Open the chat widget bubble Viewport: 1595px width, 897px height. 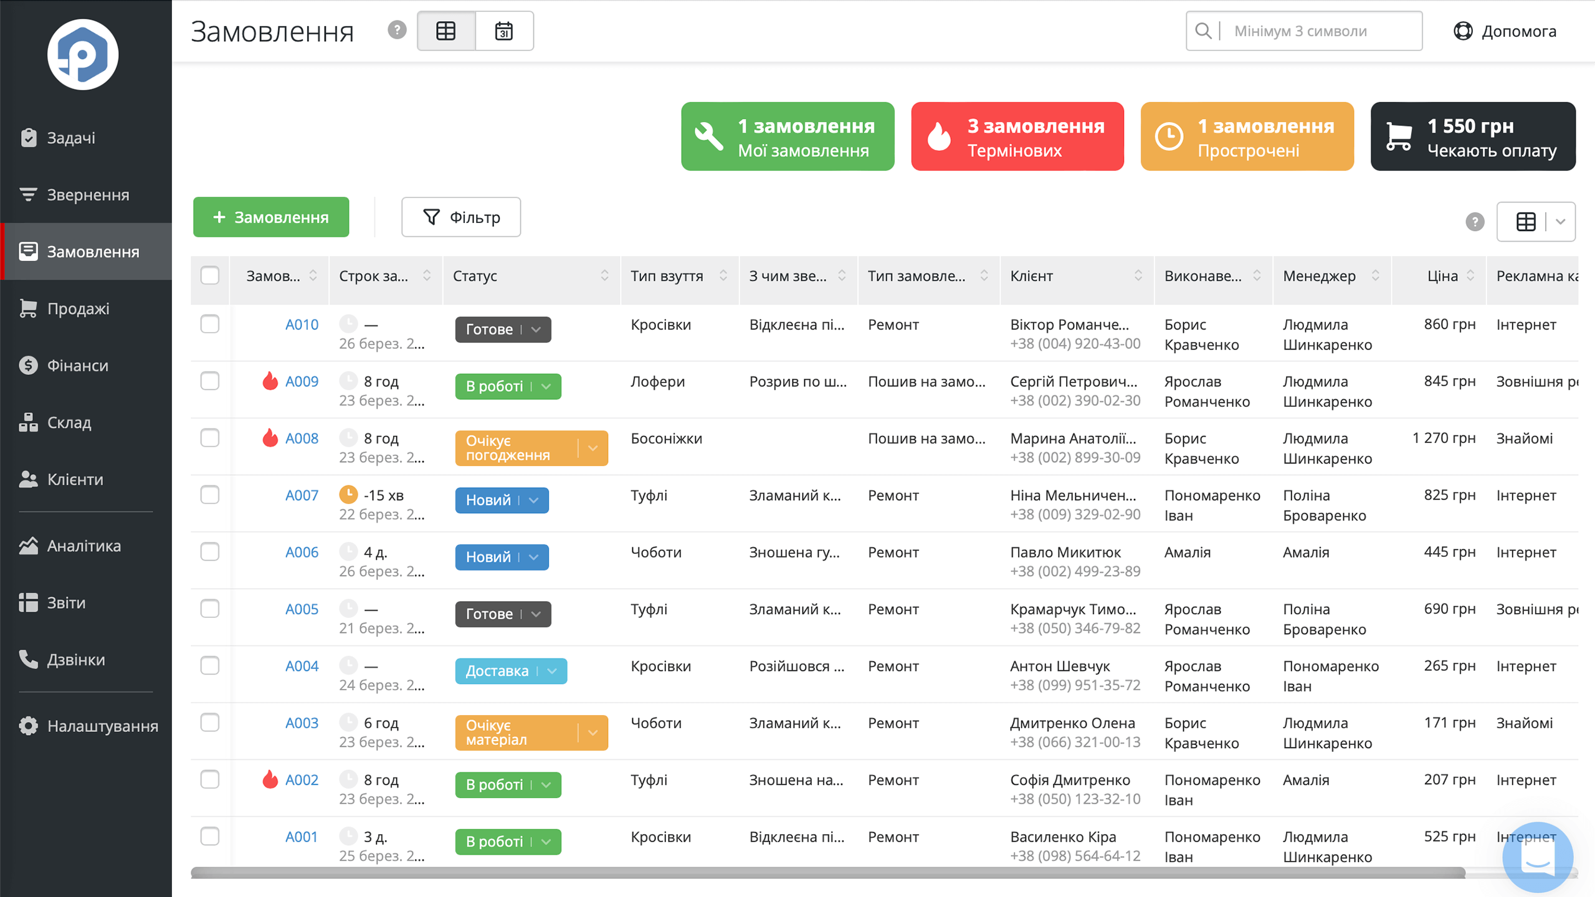[x=1538, y=857]
